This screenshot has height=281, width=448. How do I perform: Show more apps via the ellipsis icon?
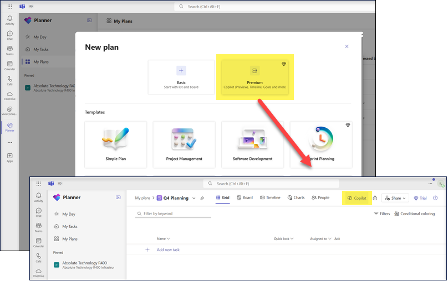(x=9, y=142)
